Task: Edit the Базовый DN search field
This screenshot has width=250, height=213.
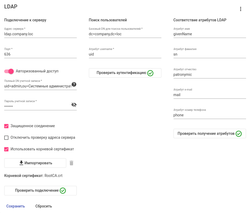Action: click(125, 34)
